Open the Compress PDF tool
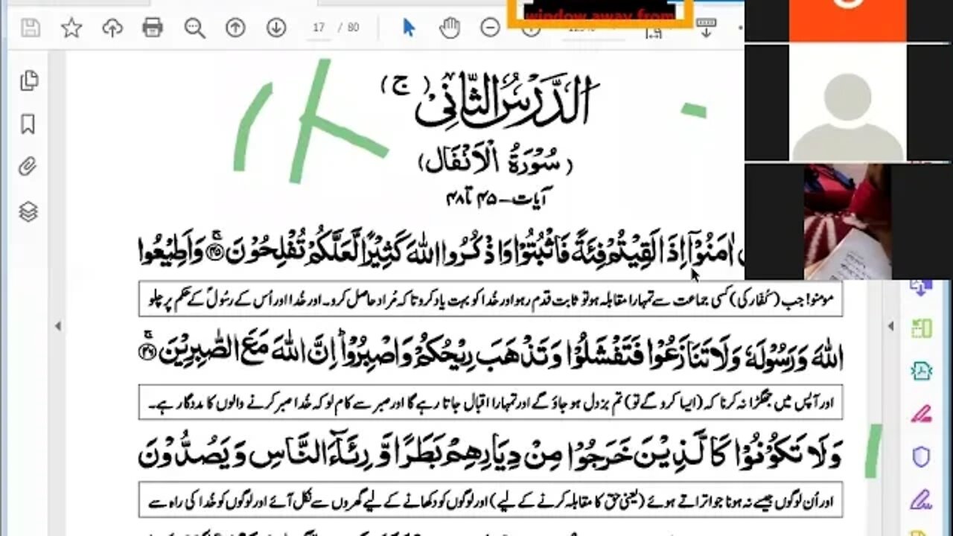Viewport: 953px width, 536px height. (x=921, y=371)
